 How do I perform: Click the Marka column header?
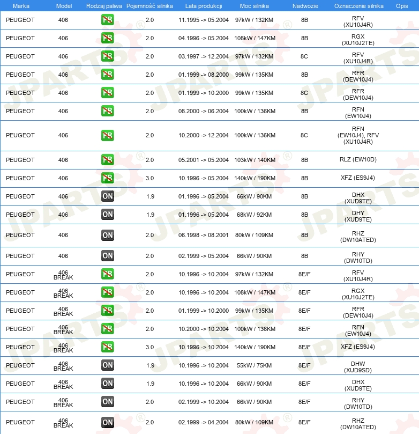point(21,6)
